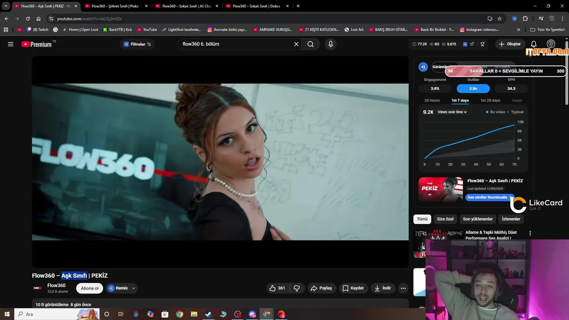Click the Kaydet save button
Viewport: 569px width, 320px height.
point(353,288)
